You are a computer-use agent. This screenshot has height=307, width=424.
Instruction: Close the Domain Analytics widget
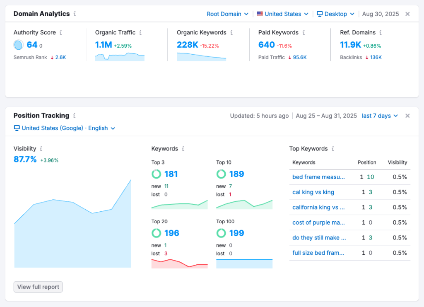pos(407,14)
